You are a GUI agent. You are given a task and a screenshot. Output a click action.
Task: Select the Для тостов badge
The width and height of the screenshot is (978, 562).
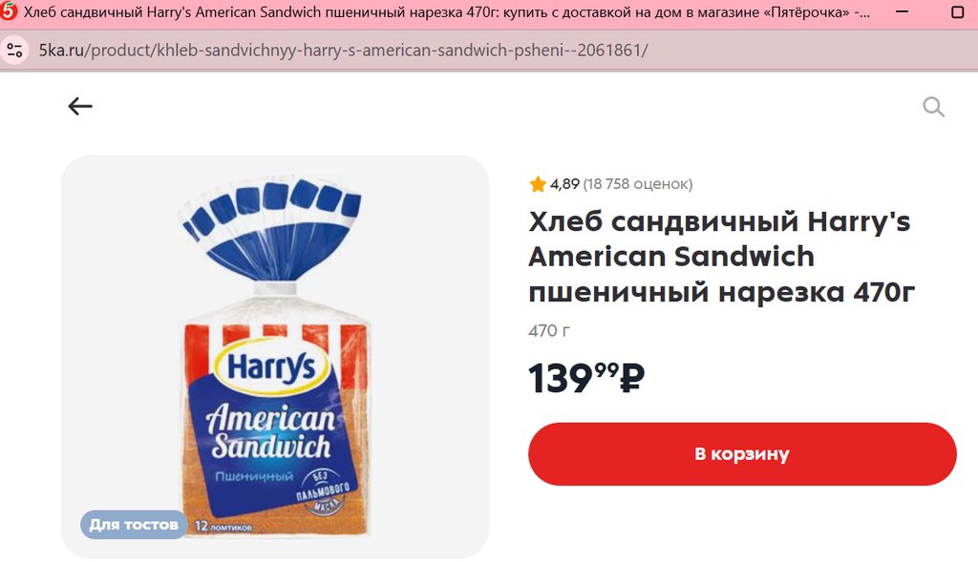coord(134,525)
